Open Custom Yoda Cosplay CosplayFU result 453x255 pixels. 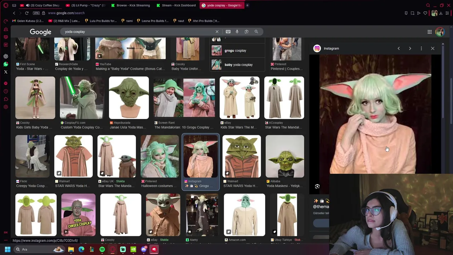coord(82,98)
